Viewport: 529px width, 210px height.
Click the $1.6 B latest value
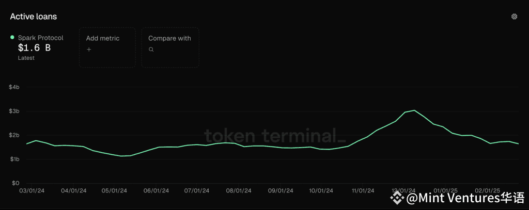[x=34, y=48]
